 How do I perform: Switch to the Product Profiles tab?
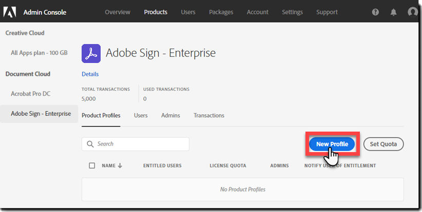point(101,115)
